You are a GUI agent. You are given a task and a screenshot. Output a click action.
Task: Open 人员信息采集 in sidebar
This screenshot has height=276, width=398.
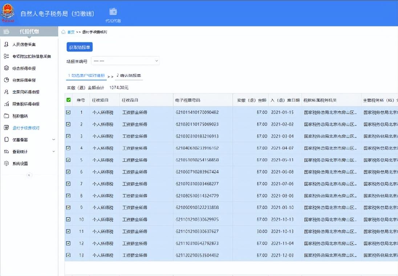24,44
